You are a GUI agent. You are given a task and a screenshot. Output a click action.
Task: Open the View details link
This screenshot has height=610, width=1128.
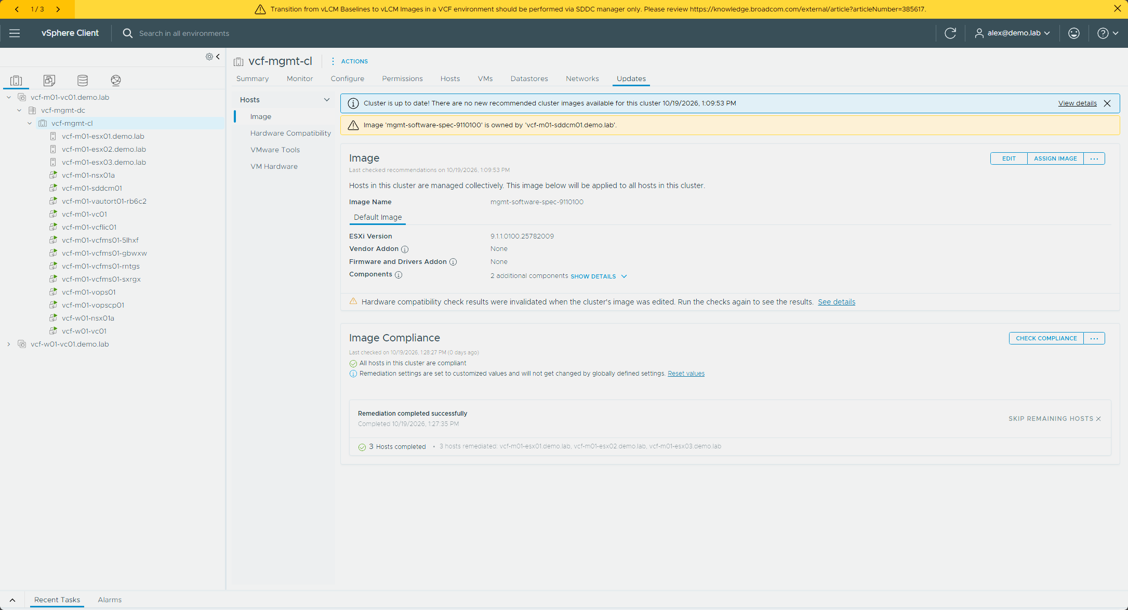[1078, 103]
